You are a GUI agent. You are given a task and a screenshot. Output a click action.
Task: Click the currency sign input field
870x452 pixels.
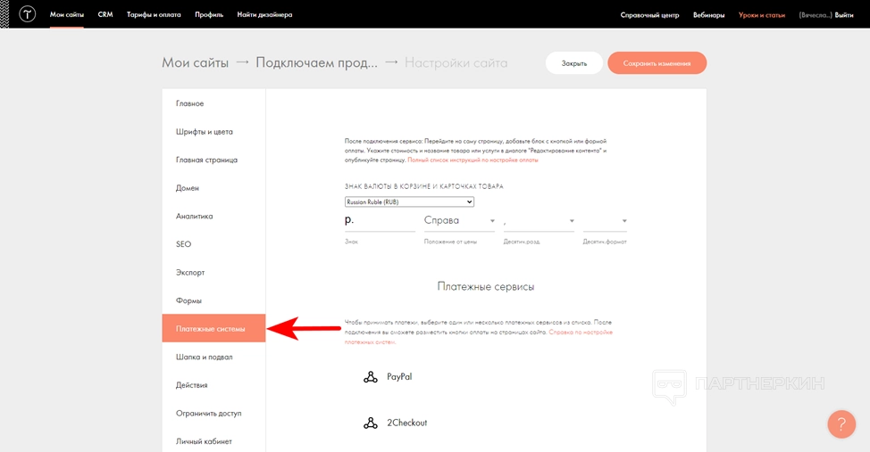pos(380,221)
